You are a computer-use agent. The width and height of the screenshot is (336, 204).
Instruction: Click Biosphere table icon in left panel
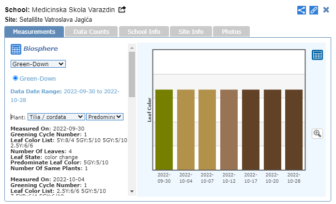pos(15,49)
